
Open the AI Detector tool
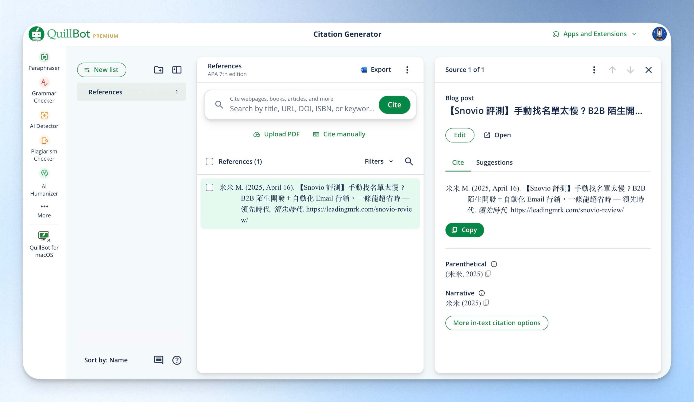coord(44,120)
